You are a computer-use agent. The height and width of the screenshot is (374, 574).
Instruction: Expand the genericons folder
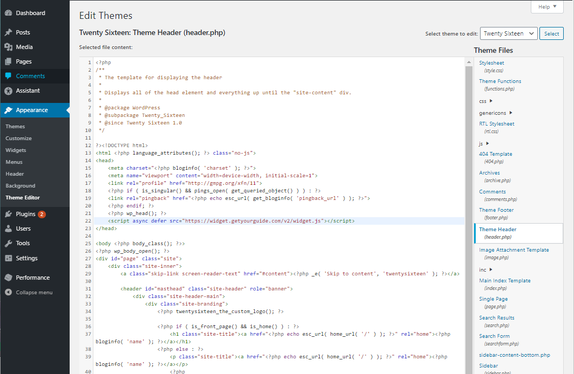[x=496, y=113]
